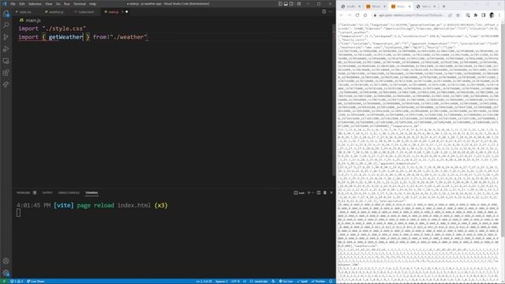505x284 pixels.
Task: Select the Terminal panel tab
Action: [92, 192]
